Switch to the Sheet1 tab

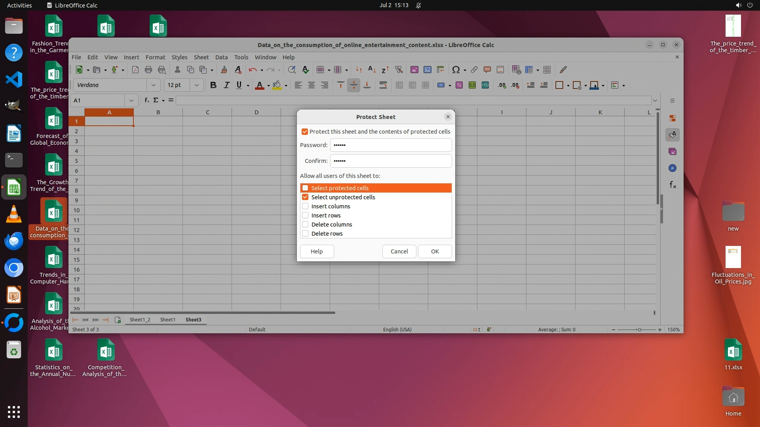[x=167, y=319]
